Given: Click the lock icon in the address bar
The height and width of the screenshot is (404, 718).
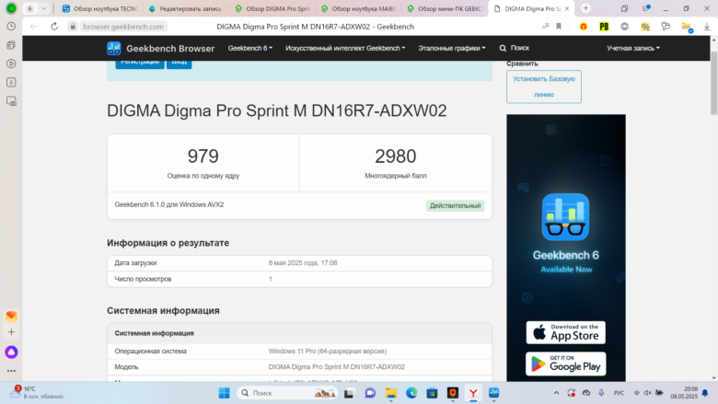Looking at the screenshot, I should 73,27.
